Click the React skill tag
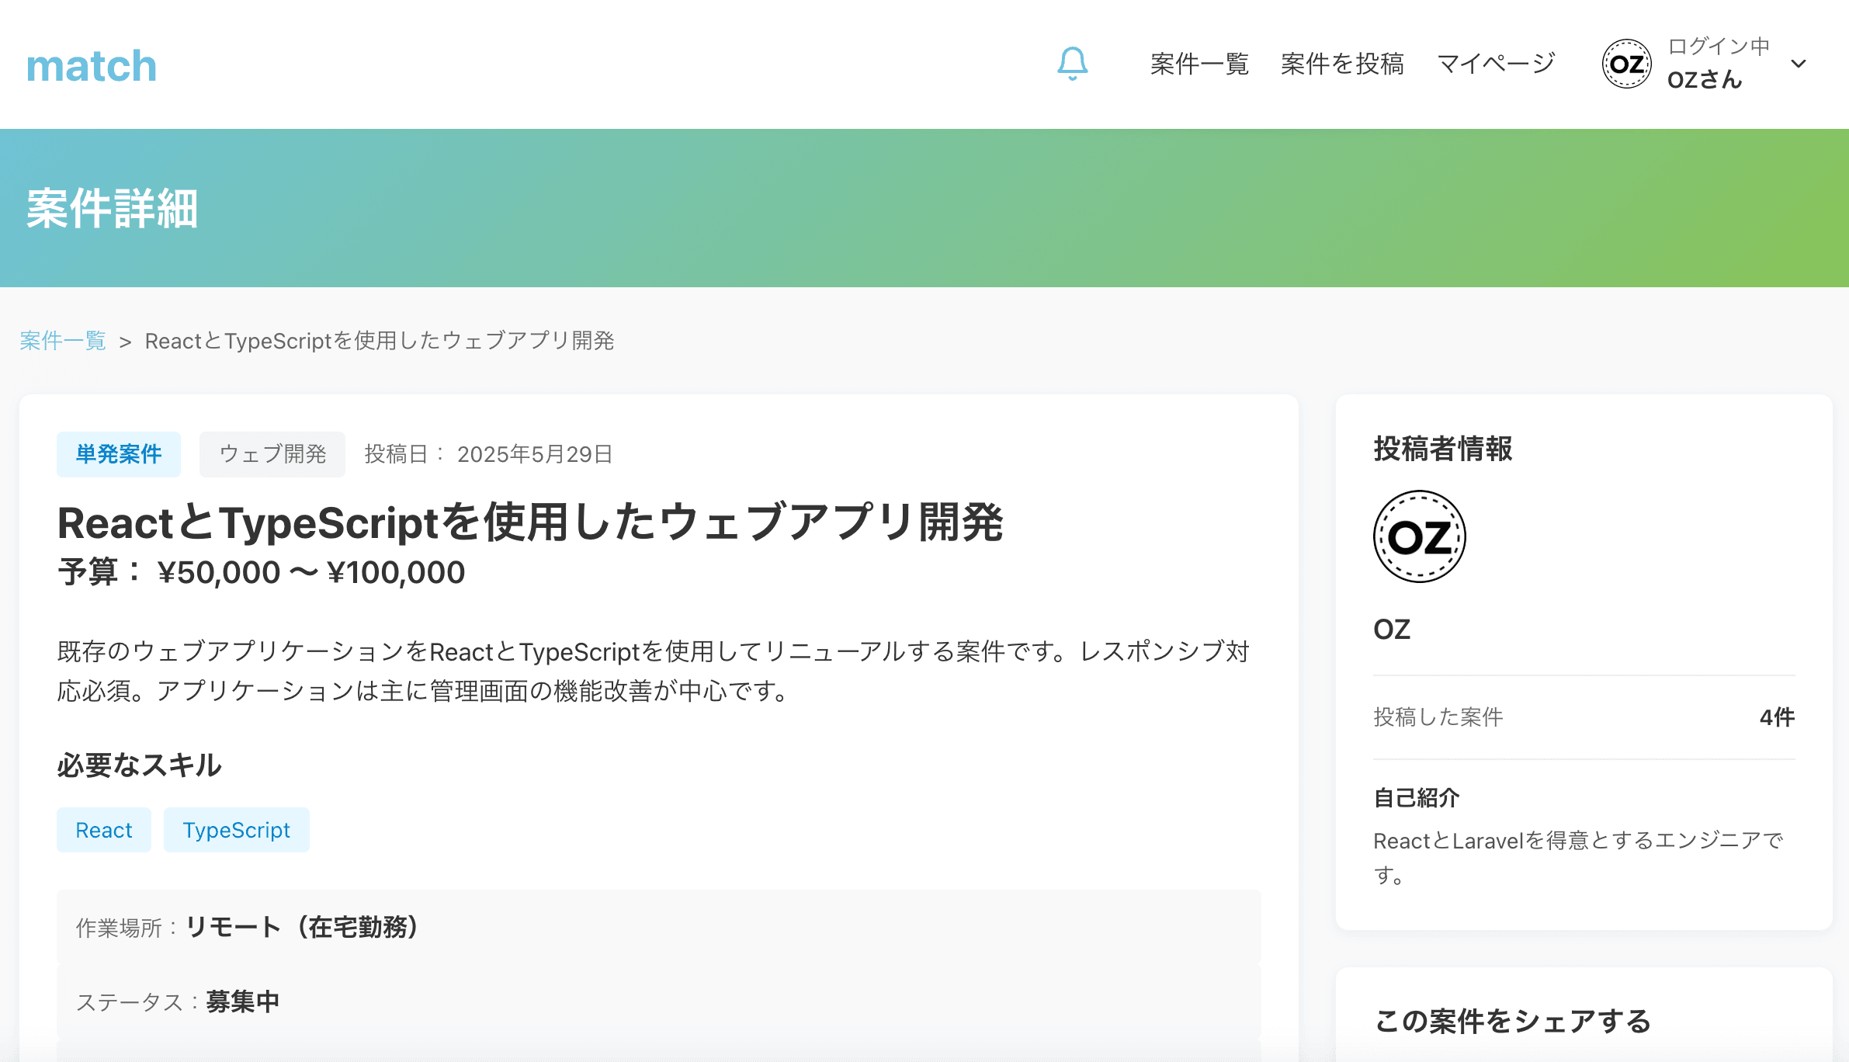Screen dimensions: 1849x1062 pyautogui.click(x=104, y=830)
